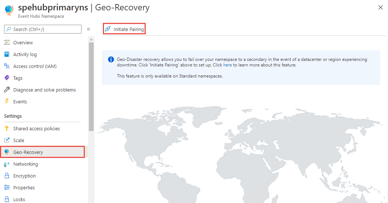Click the Diagnose and solve problems wrench icon
The height and width of the screenshot is (203, 388).
point(7,90)
